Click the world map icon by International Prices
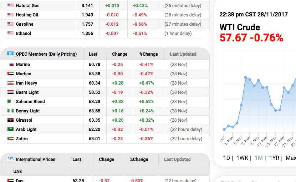This screenshot has height=182, width=296. 10,159
